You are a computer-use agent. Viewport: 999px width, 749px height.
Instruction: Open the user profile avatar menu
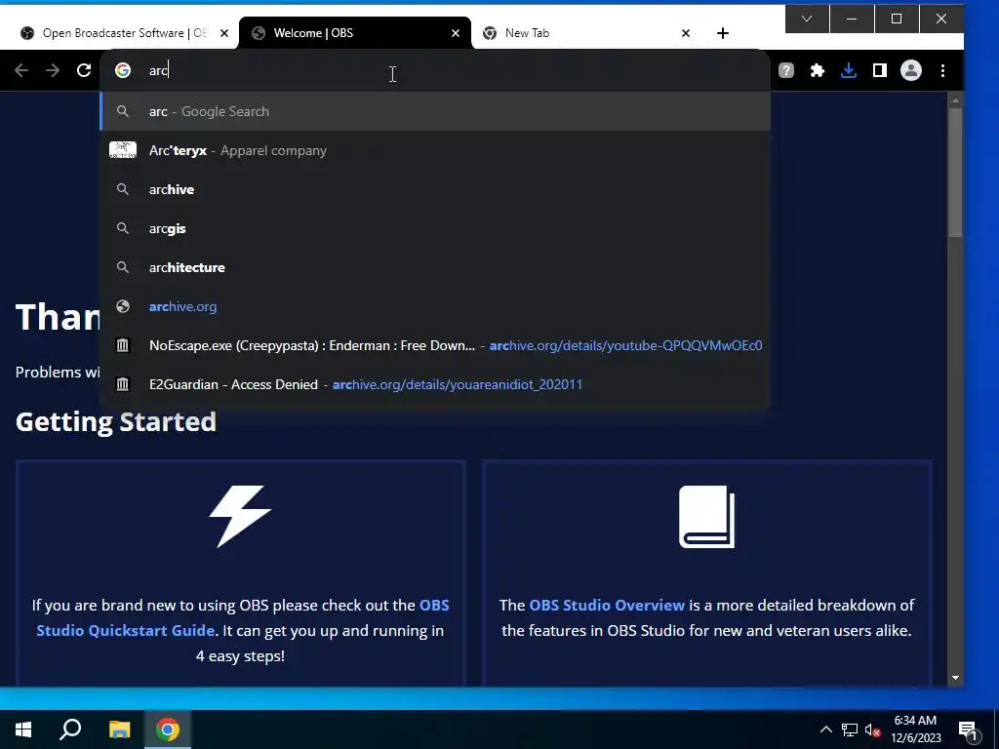911,70
